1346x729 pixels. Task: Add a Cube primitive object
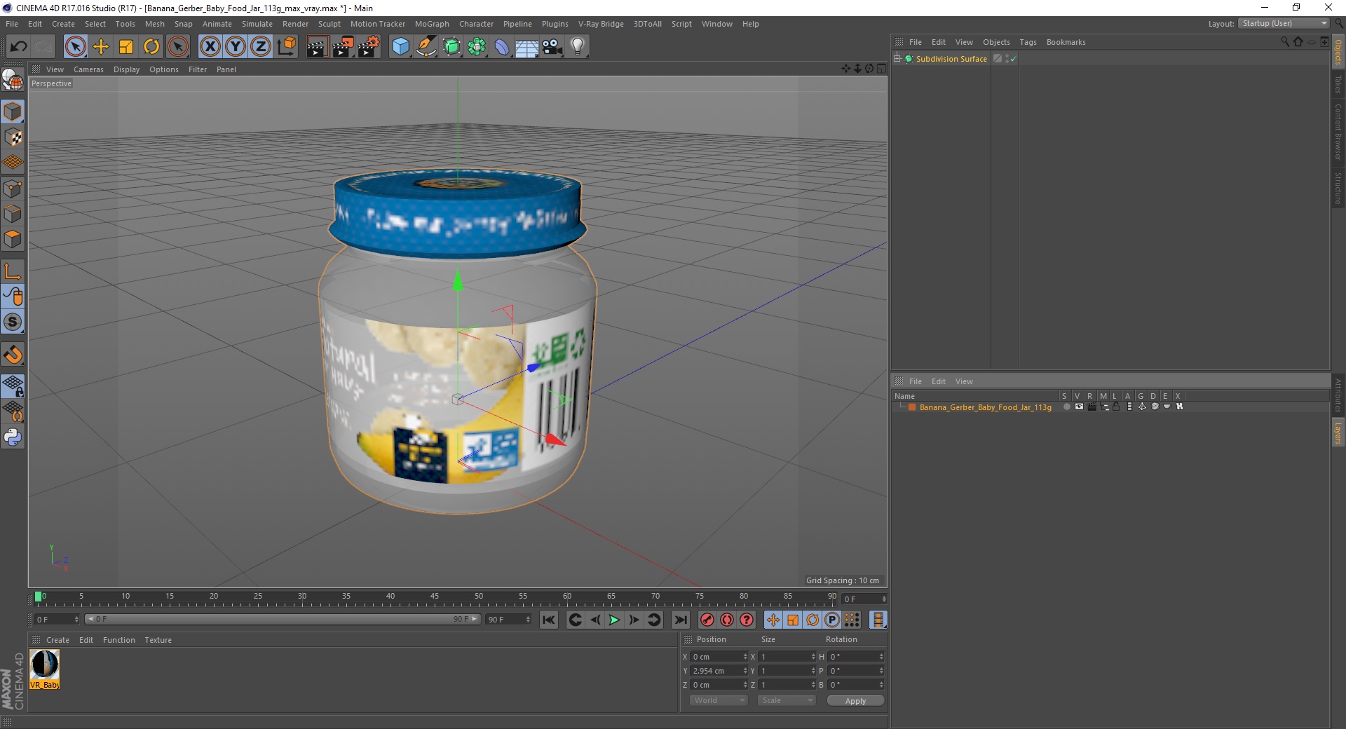(x=400, y=47)
